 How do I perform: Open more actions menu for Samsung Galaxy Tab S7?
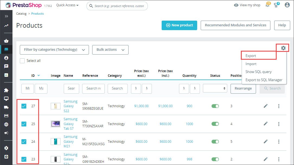click(279, 124)
